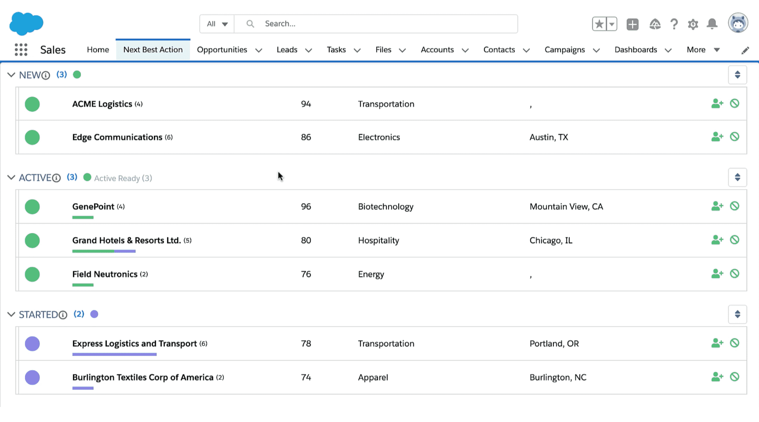The width and height of the screenshot is (759, 422).
Task: Collapse the ACTIVE section chevron
Action: (11, 177)
